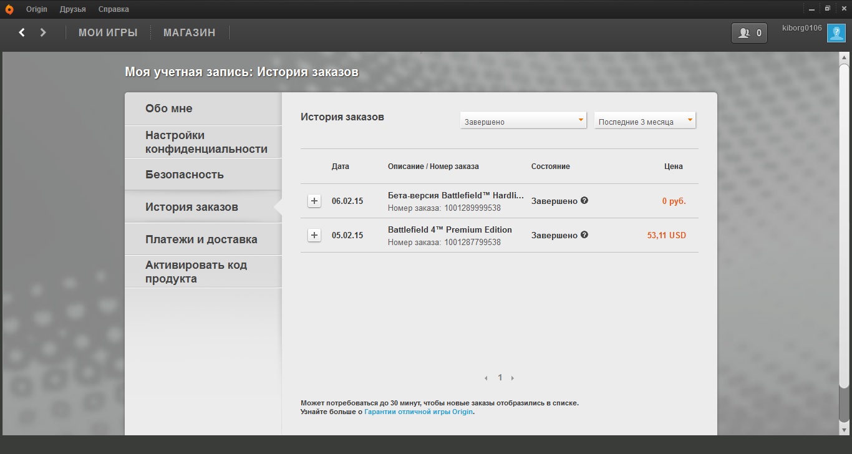The image size is (852, 454).
Task: Switch to the МАГАЗИН tab
Action: (189, 32)
